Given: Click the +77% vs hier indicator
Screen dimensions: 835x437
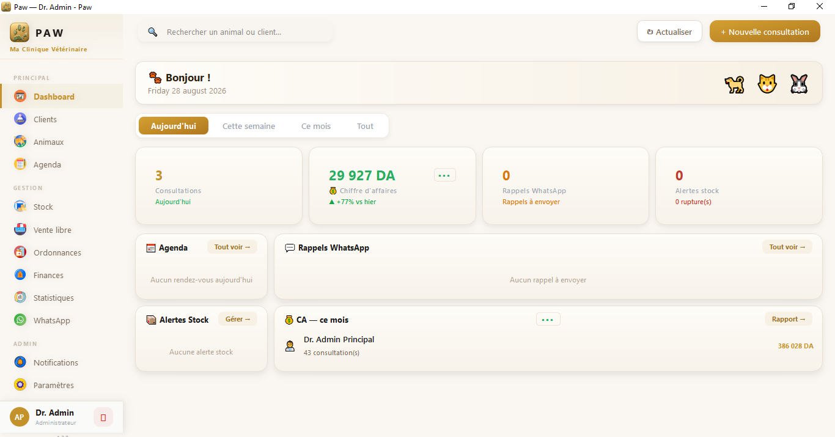Looking at the screenshot, I should click(352, 202).
